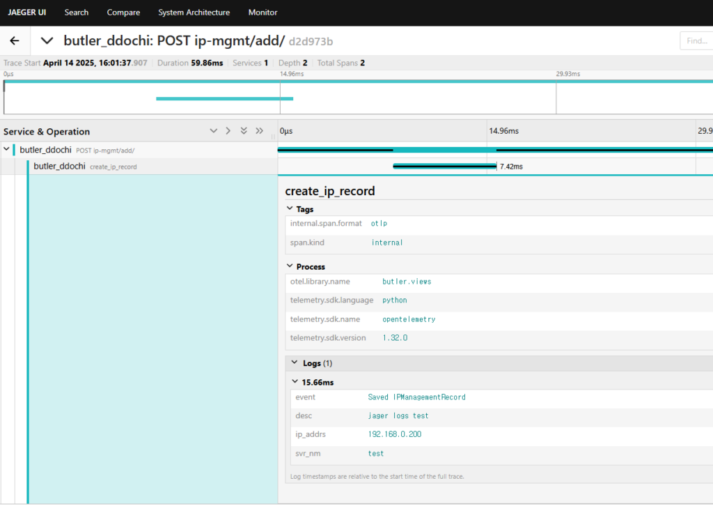Viewport: 713px width, 513px height.
Task: Expand all spans with the double down chevron
Action: 244,131
